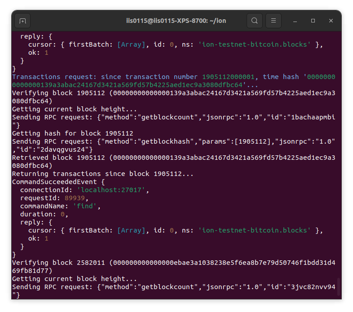Maximize the terminal window
The height and width of the screenshot is (312, 353).
(313, 21)
